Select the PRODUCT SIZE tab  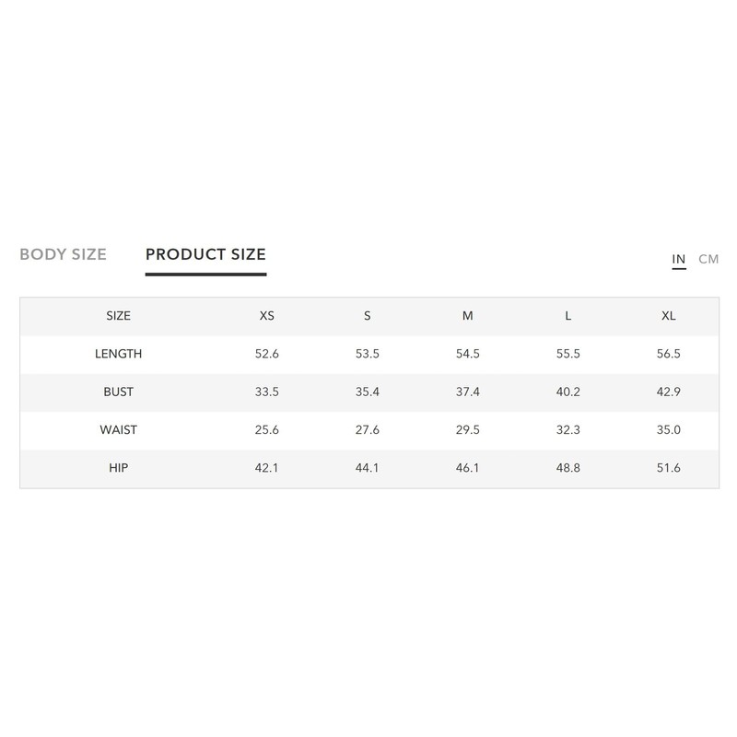[205, 254]
